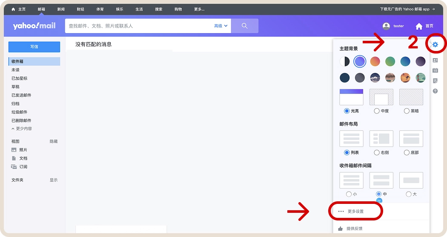Open the 更多... top navigation menu
Image resolution: width=447 pixels, height=237 pixels.
(199, 9)
